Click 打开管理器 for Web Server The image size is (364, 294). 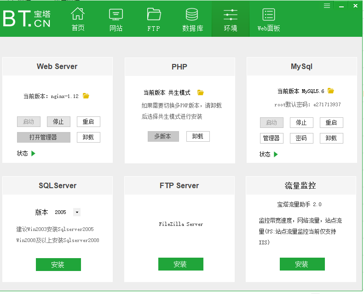pyautogui.click(x=43, y=137)
